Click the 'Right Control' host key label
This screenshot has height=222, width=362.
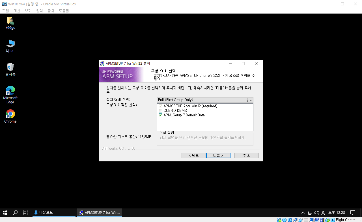pyautogui.click(x=346, y=220)
